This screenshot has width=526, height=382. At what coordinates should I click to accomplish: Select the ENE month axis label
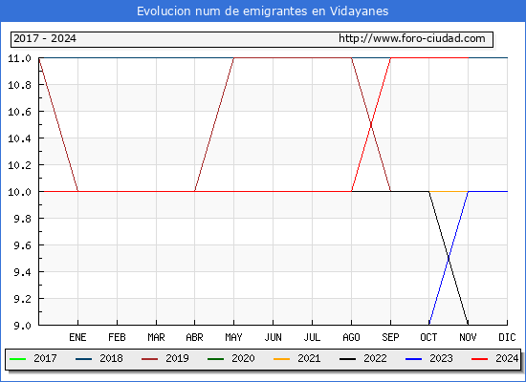tap(77, 337)
